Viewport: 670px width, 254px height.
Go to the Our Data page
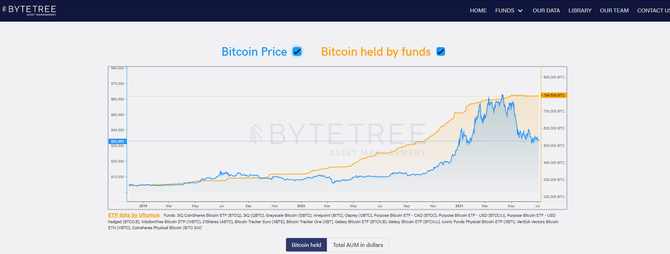546,11
